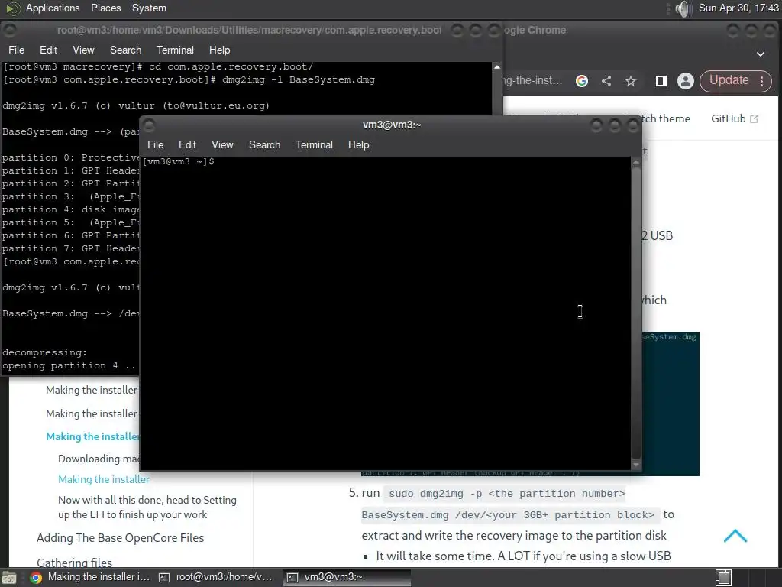This screenshot has width=782, height=587.
Task: Click the Chrome Google search icon in address bar
Action: pos(581,81)
